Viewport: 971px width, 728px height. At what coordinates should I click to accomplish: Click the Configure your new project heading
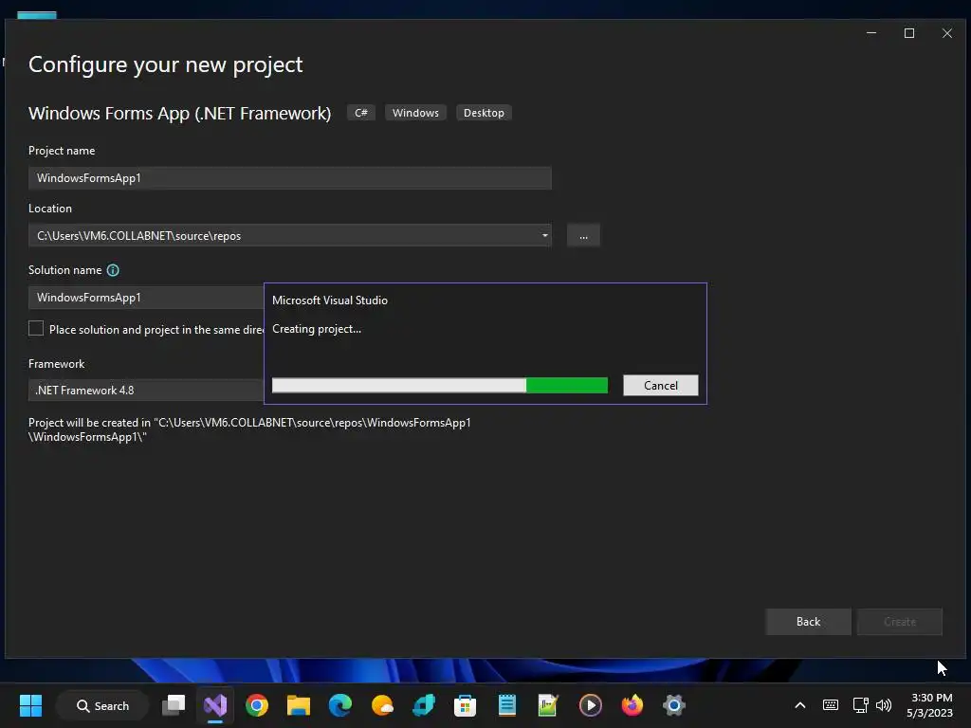point(165,65)
